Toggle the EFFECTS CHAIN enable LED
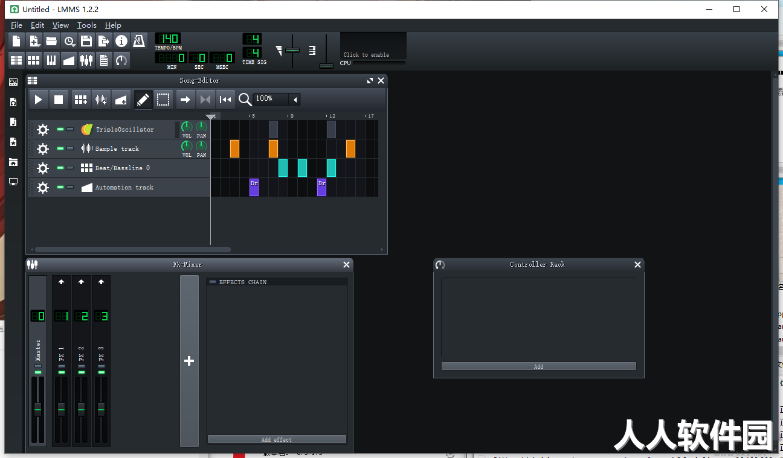783x458 pixels. (212, 282)
